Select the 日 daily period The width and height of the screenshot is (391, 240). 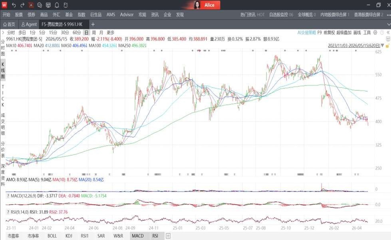[86, 32]
